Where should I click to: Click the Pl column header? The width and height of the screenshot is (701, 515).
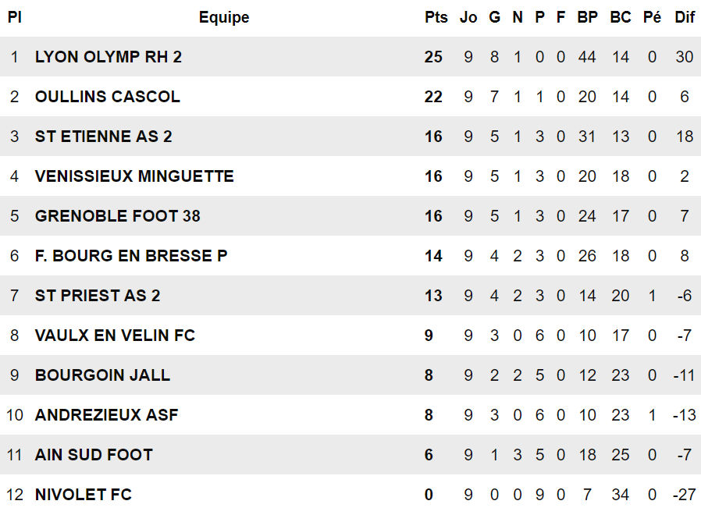pos(14,17)
